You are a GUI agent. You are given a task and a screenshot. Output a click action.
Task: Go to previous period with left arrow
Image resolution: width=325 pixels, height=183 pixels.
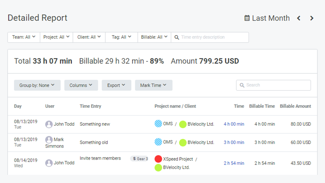coord(299,18)
